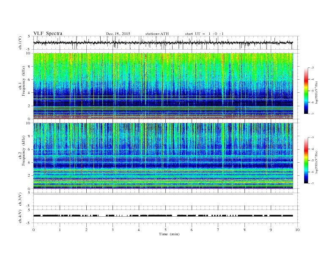Click the "-7" tick on ch.2 colorbar
The image size is (335, 258).
point(312,183)
